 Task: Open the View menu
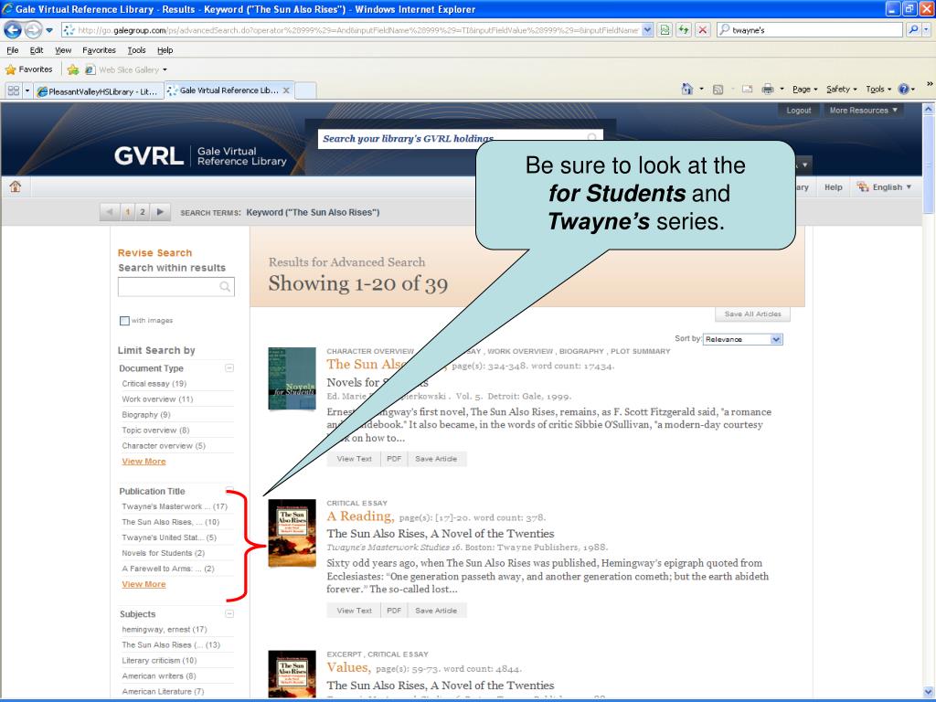pyautogui.click(x=63, y=50)
